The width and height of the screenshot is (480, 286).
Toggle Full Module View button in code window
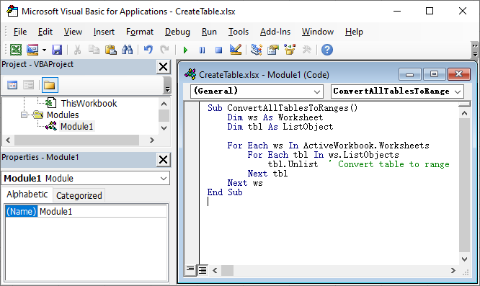203,269
